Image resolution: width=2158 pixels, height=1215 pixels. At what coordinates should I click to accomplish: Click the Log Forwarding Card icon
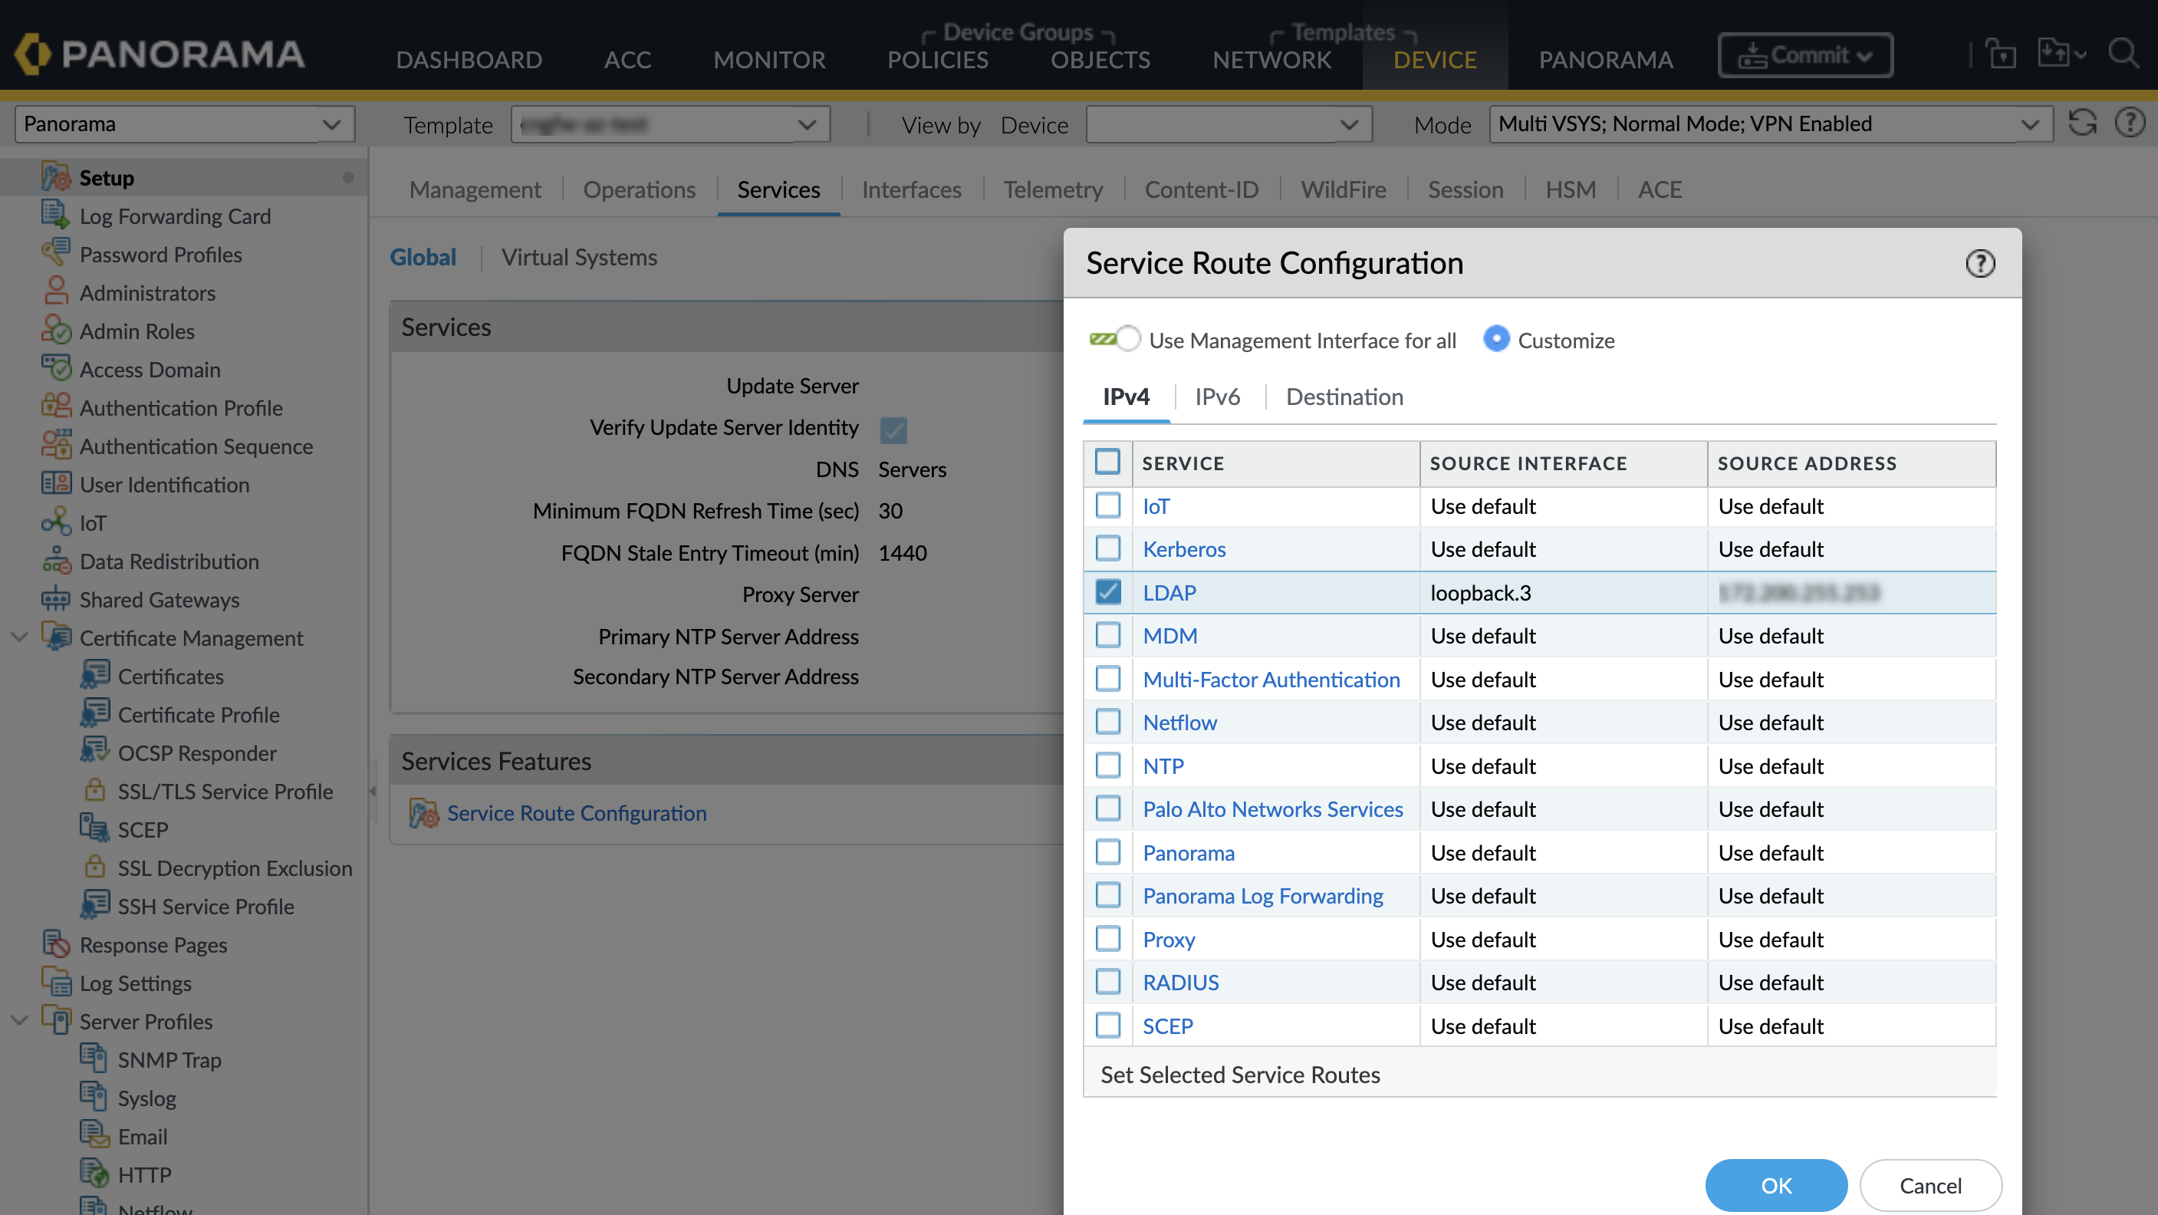(x=55, y=216)
